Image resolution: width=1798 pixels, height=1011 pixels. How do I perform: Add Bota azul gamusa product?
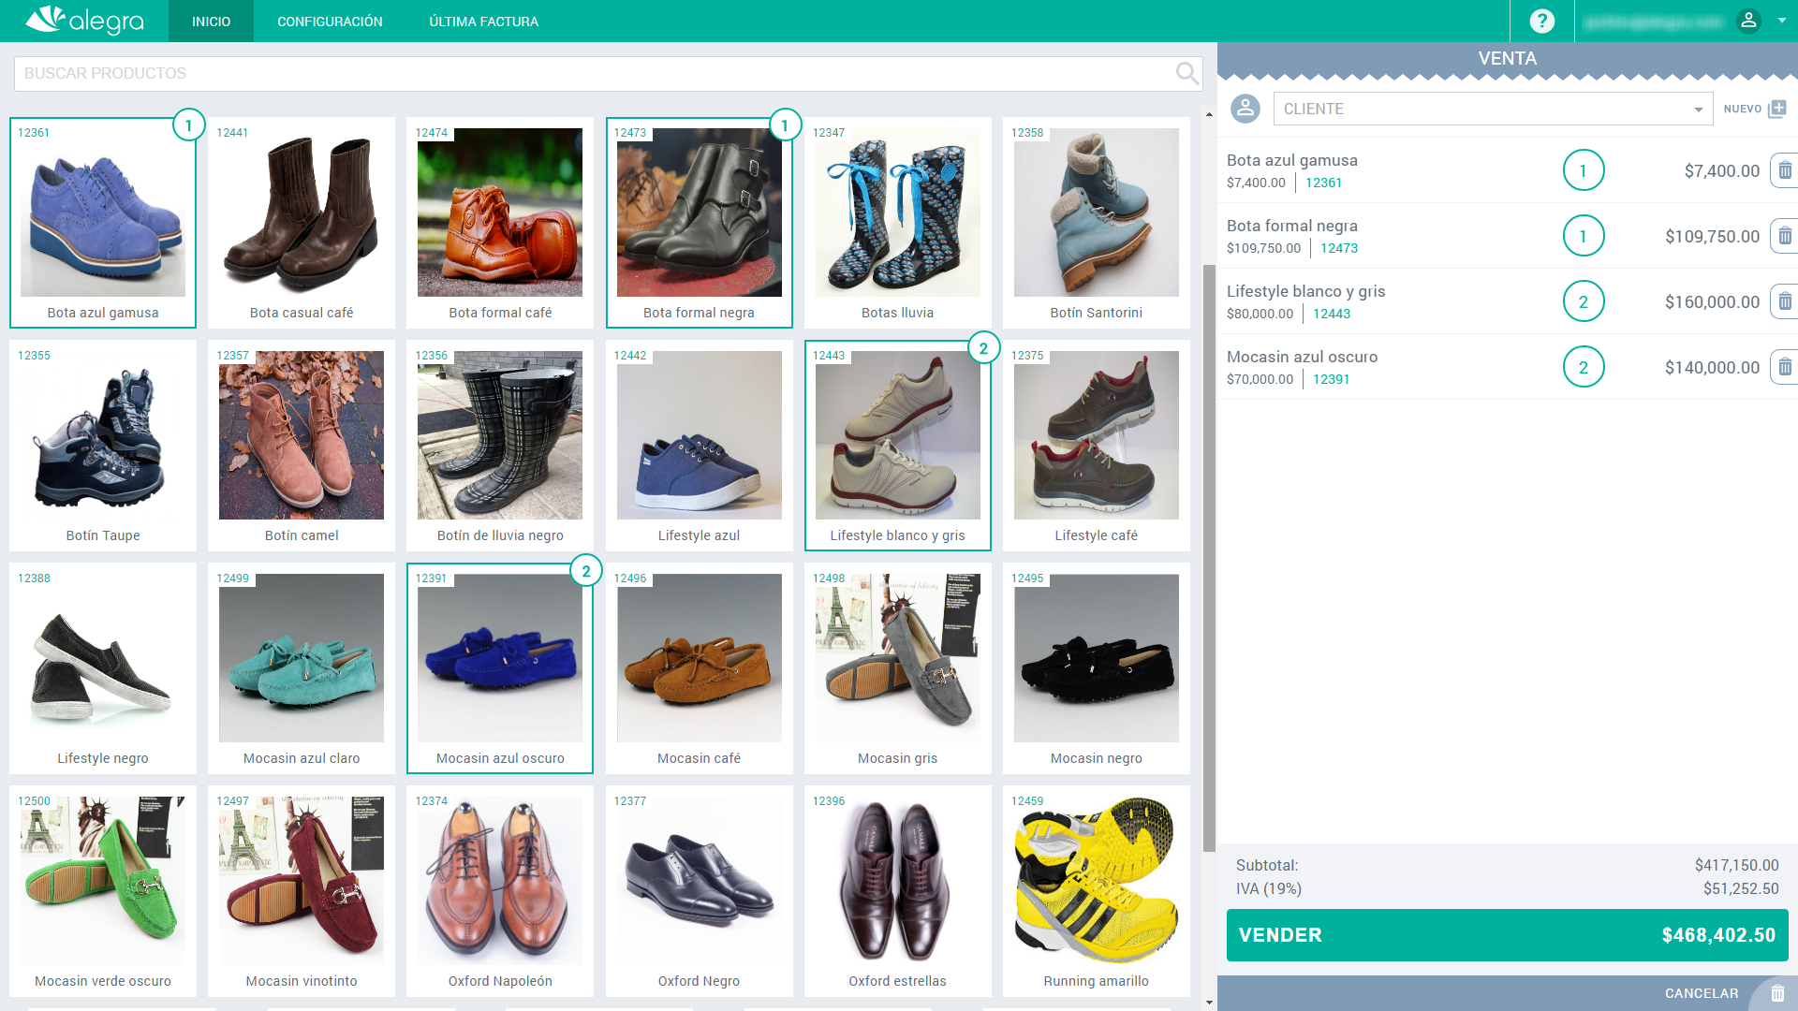click(103, 223)
